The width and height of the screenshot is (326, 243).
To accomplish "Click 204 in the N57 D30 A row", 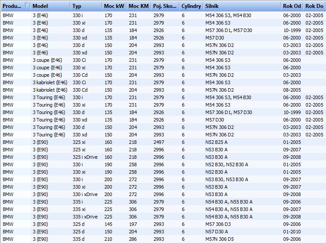I will tap(133, 232).
